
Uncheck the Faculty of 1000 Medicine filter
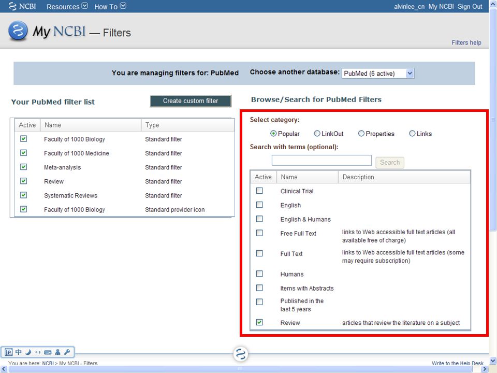coord(23,153)
